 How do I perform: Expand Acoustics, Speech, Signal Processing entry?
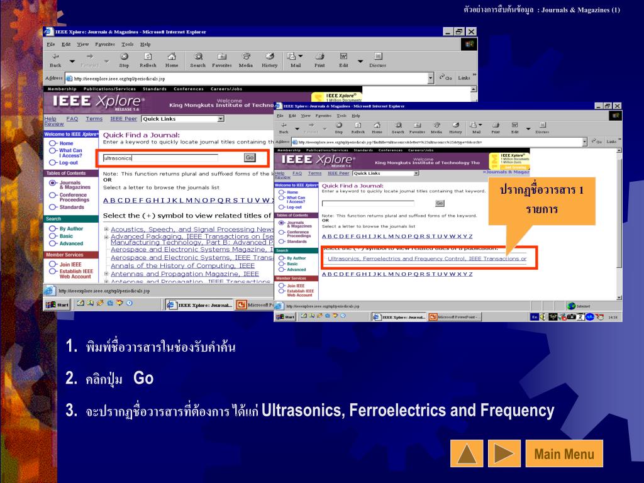tap(106, 229)
